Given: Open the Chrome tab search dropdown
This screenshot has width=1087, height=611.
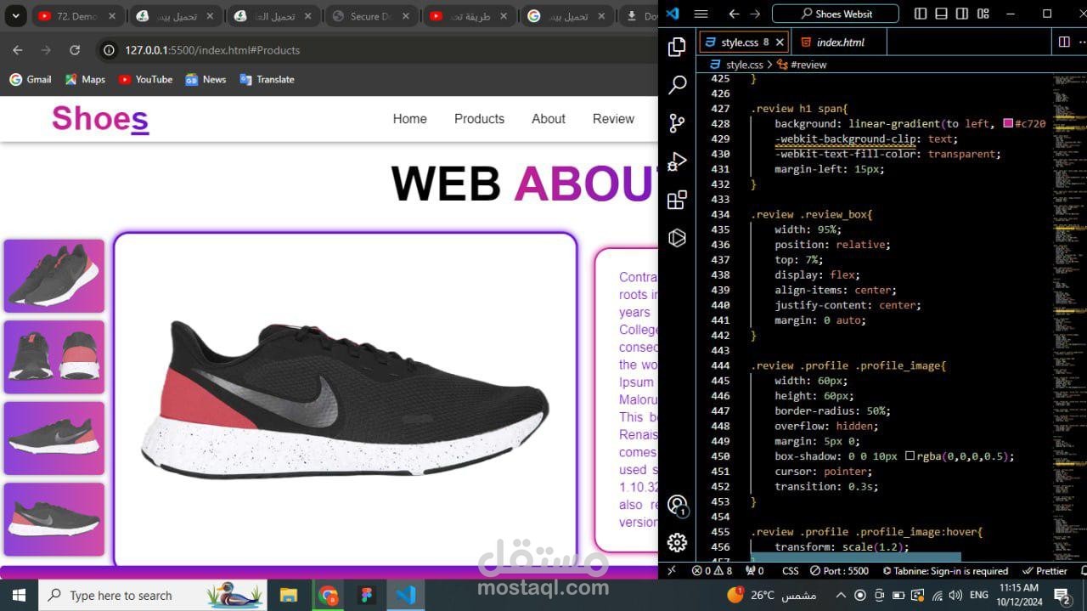Looking at the screenshot, I should tap(14, 16).
